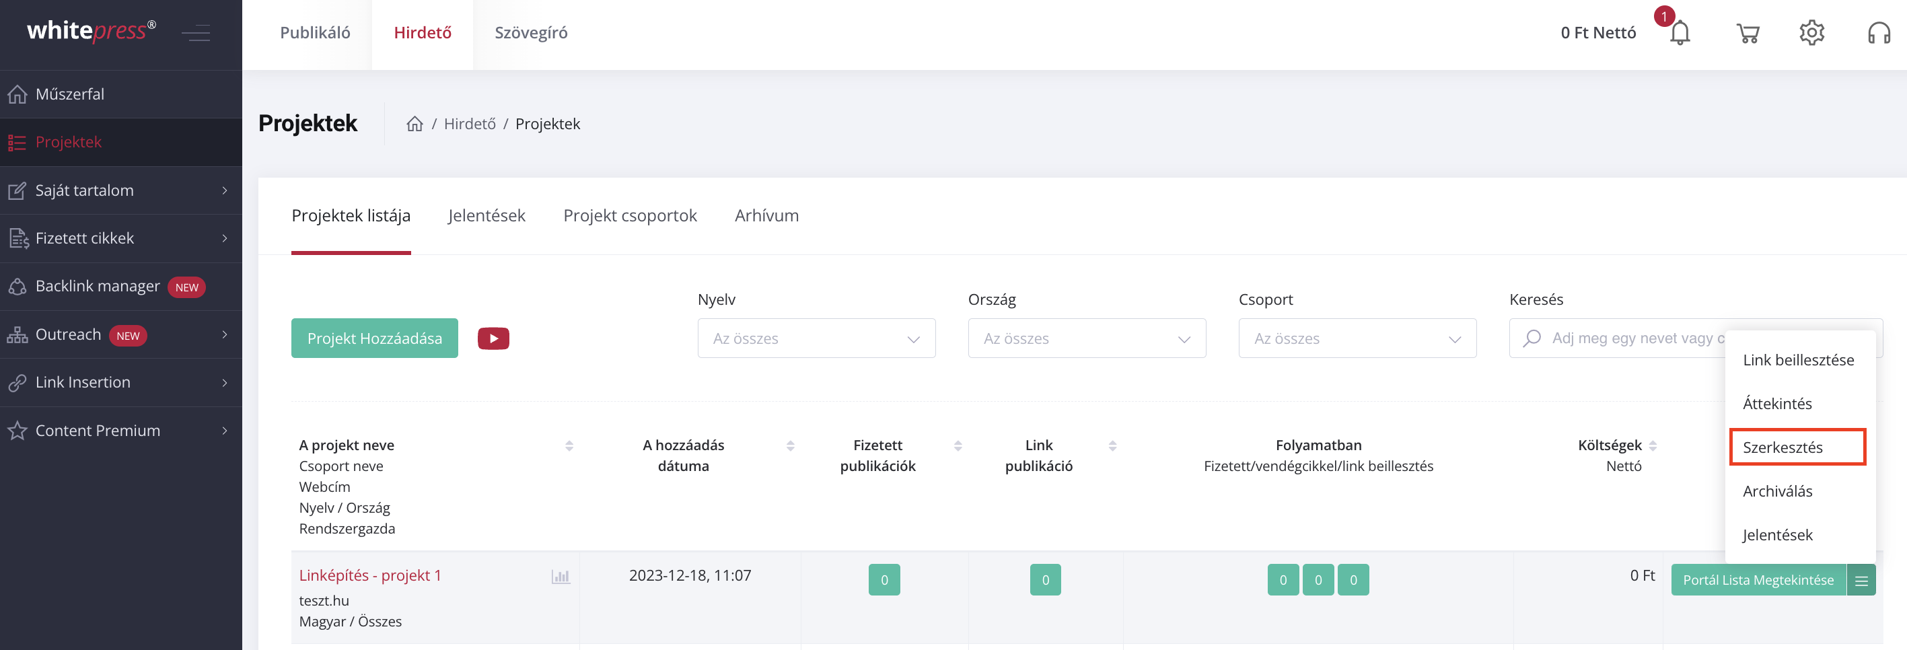Expand Fizetett cikkek submenu
The width and height of the screenshot is (1907, 650).
[x=120, y=238]
